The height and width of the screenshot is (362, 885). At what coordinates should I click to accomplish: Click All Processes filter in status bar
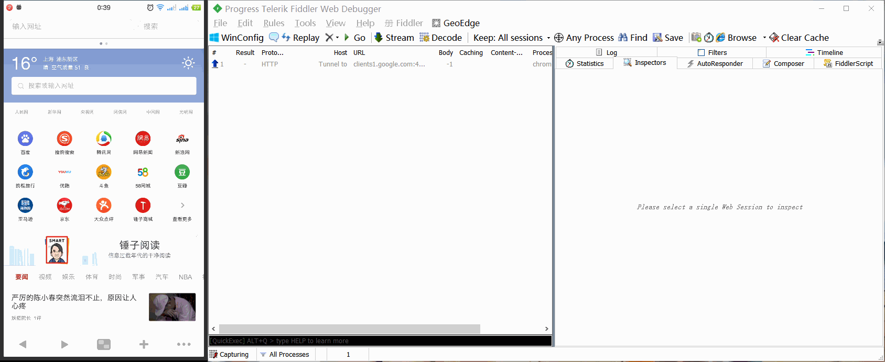(x=285, y=354)
